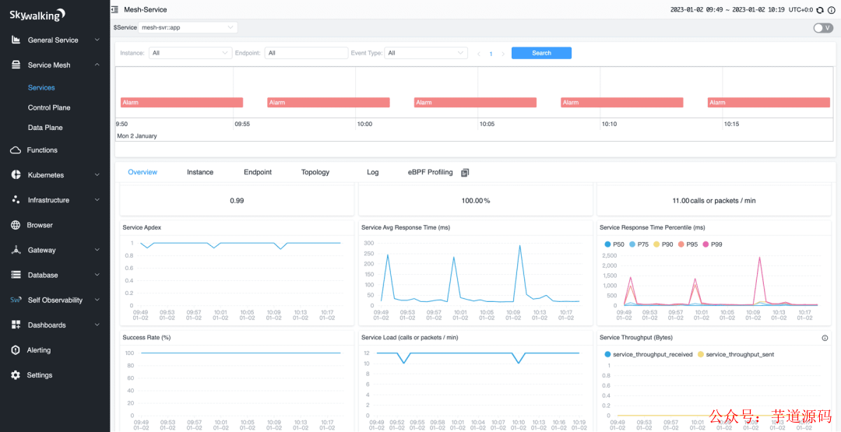The width and height of the screenshot is (841, 432).
Task: Collapse Service Mesh menu chevron
Action: coord(97,65)
